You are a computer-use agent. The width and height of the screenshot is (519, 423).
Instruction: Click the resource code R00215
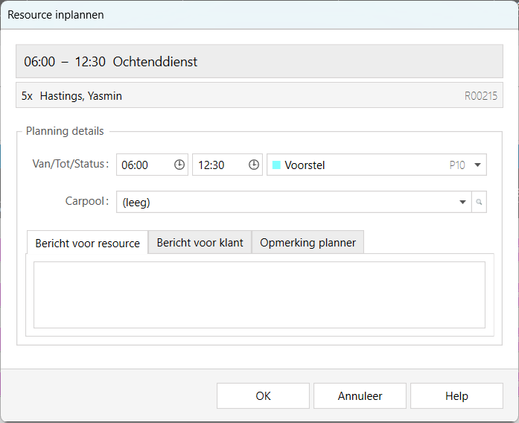coord(480,96)
